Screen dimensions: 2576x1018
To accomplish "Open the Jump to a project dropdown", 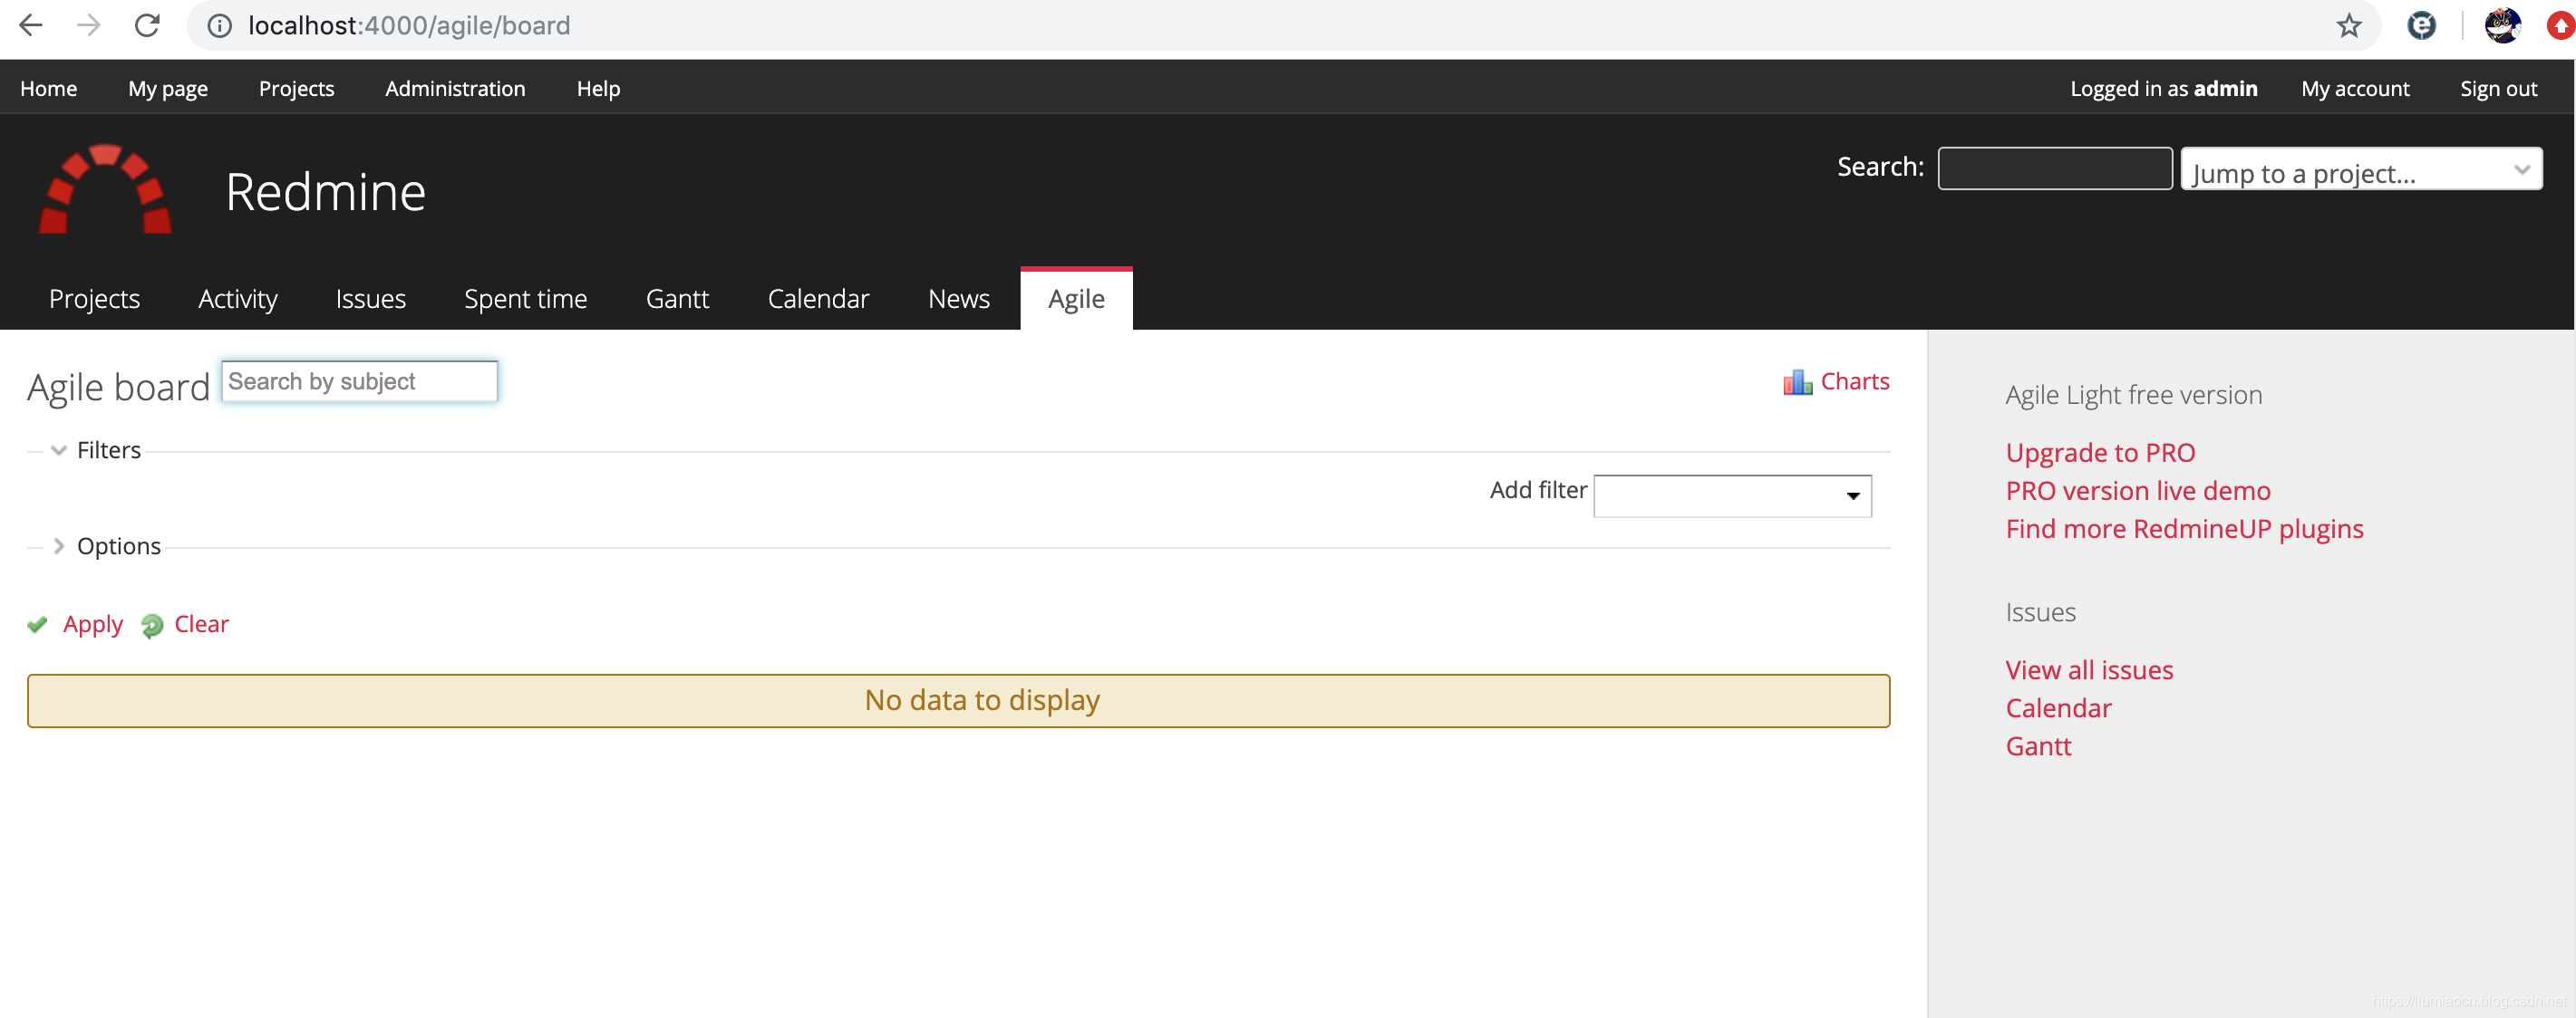I will (2359, 171).
